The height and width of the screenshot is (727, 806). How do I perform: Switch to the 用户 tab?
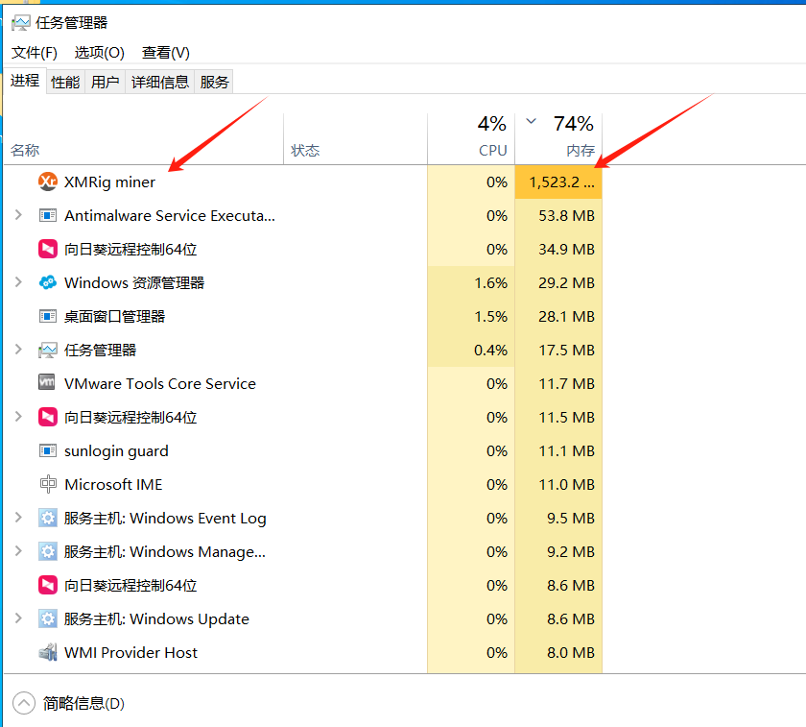[106, 82]
